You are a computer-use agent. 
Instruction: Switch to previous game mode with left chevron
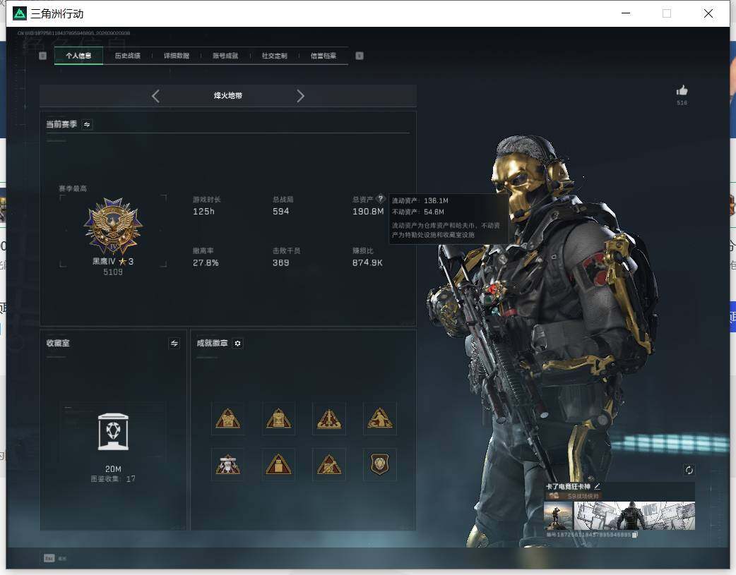coord(156,96)
